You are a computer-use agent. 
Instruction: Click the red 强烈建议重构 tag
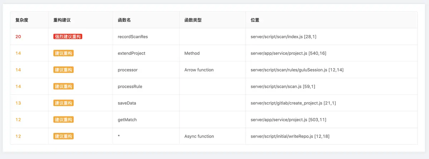point(68,37)
